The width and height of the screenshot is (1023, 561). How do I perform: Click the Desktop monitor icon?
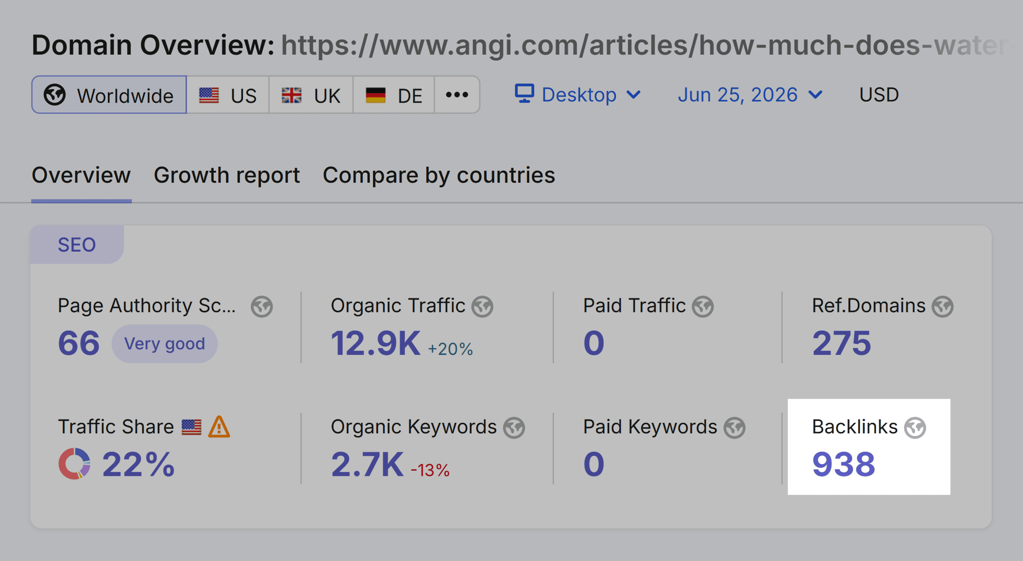click(524, 94)
